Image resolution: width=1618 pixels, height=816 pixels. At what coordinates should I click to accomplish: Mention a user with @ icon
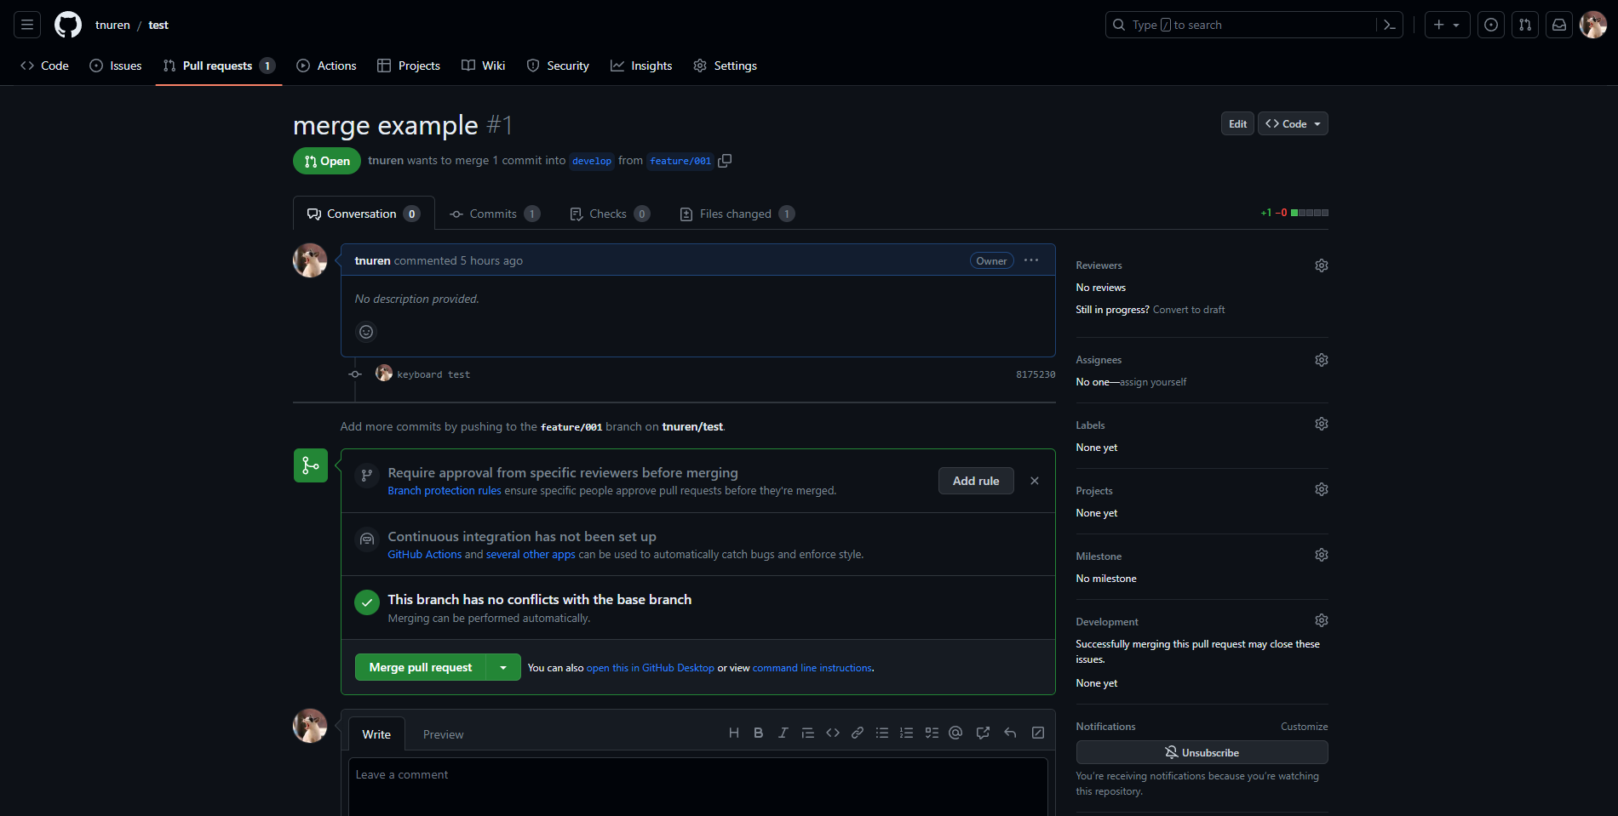click(955, 733)
